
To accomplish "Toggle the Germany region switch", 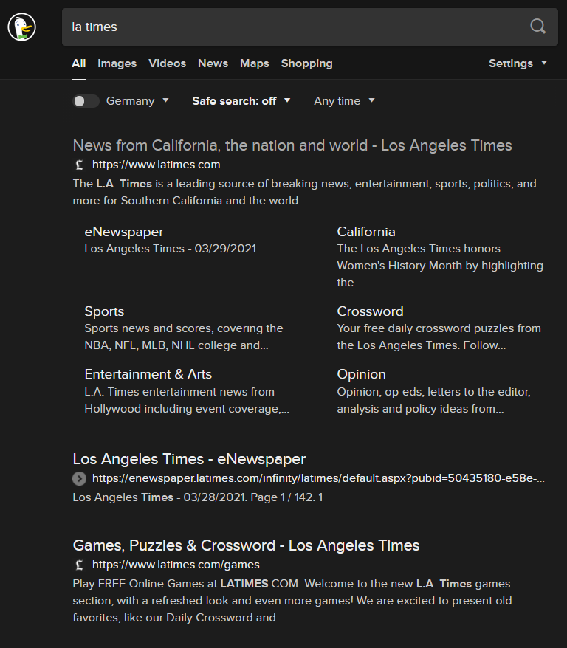I will click(86, 101).
